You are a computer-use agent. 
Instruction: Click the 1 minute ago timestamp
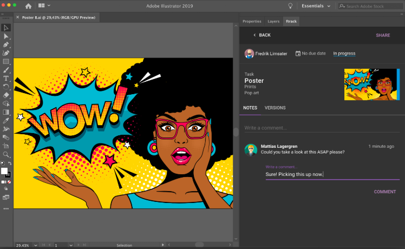click(x=381, y=146)
